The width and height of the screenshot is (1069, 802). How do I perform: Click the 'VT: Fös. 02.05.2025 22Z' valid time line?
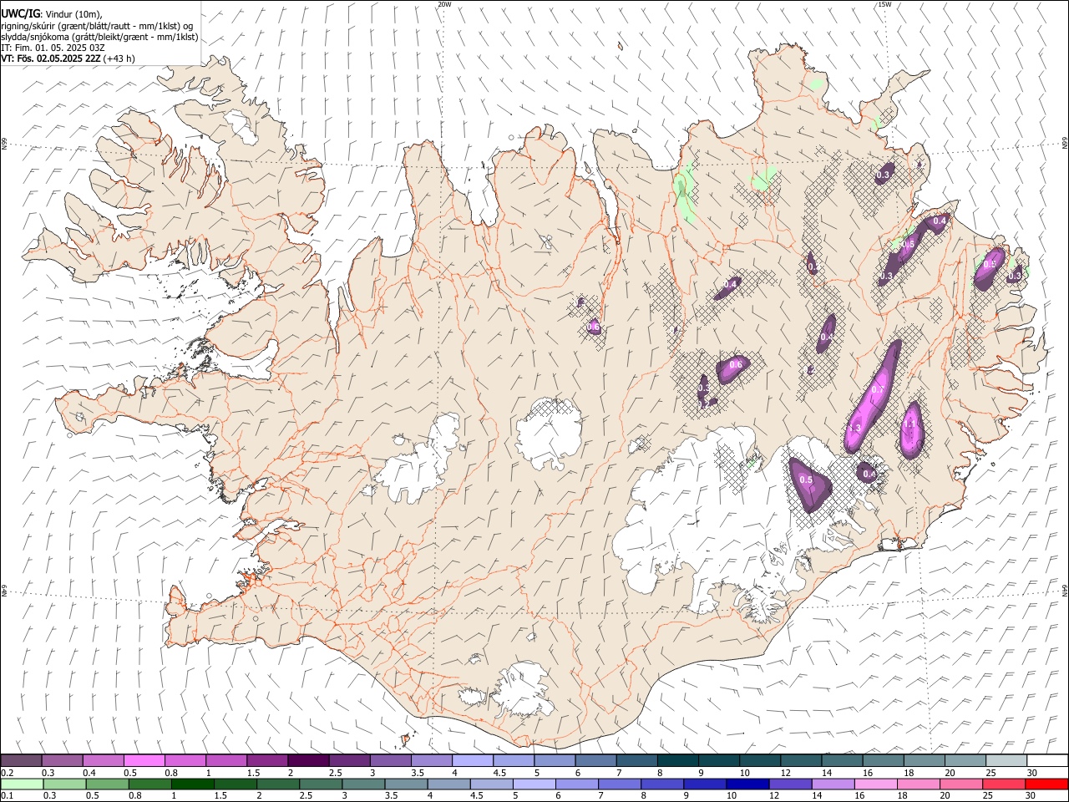tap(53, 58)
